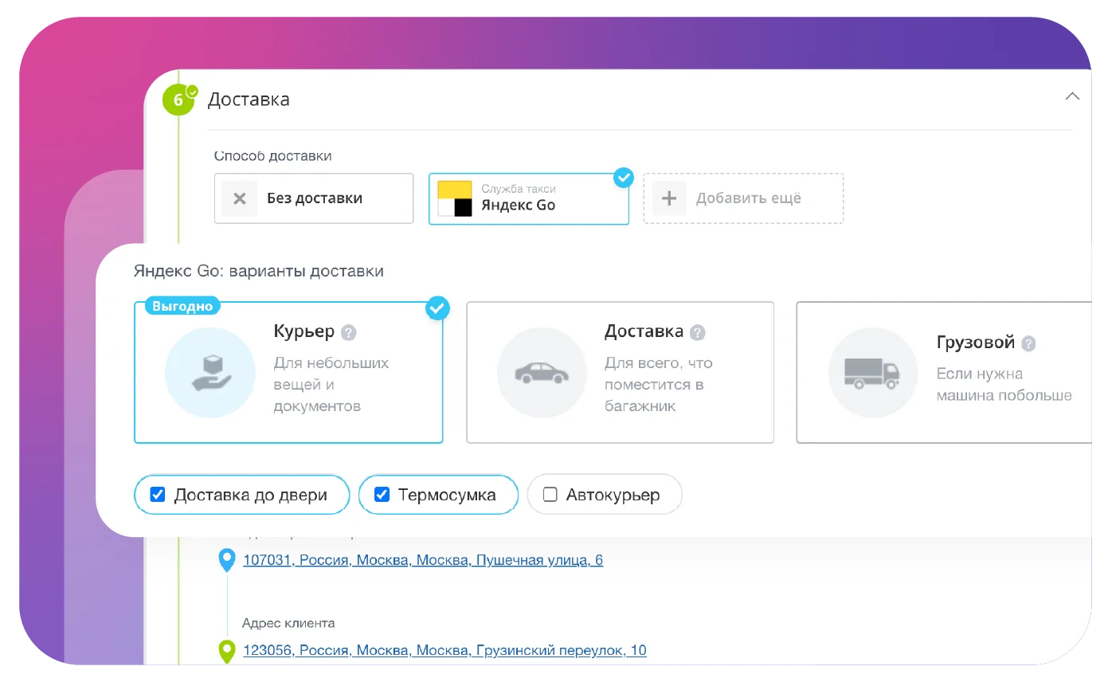Click the Служба такси caption

(x=519, y=189)
